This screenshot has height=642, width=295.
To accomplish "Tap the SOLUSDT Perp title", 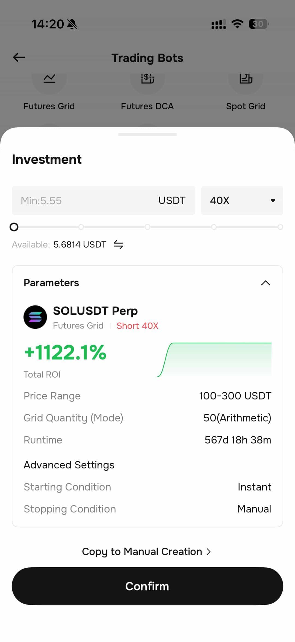I will 95,311.
